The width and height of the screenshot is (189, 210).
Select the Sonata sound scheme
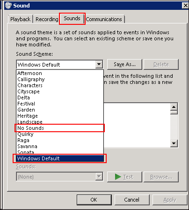[x=60, y=152]
